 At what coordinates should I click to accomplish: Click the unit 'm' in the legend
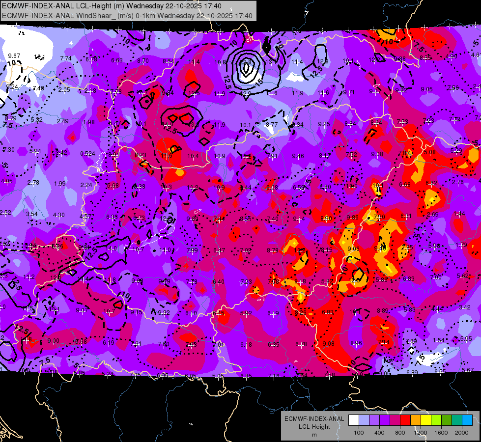pyautogui.click(x=314, y=435)
